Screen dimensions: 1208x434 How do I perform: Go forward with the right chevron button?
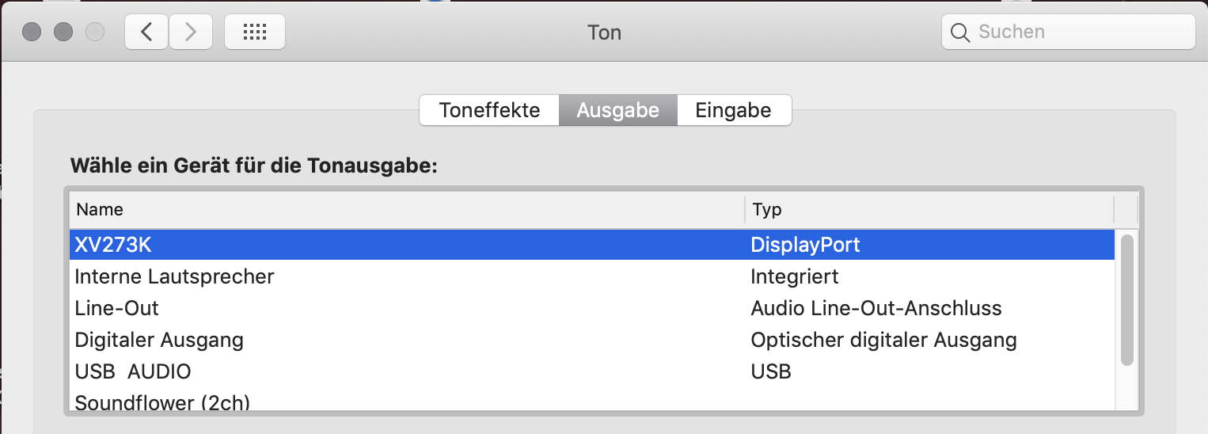[190, 32]
